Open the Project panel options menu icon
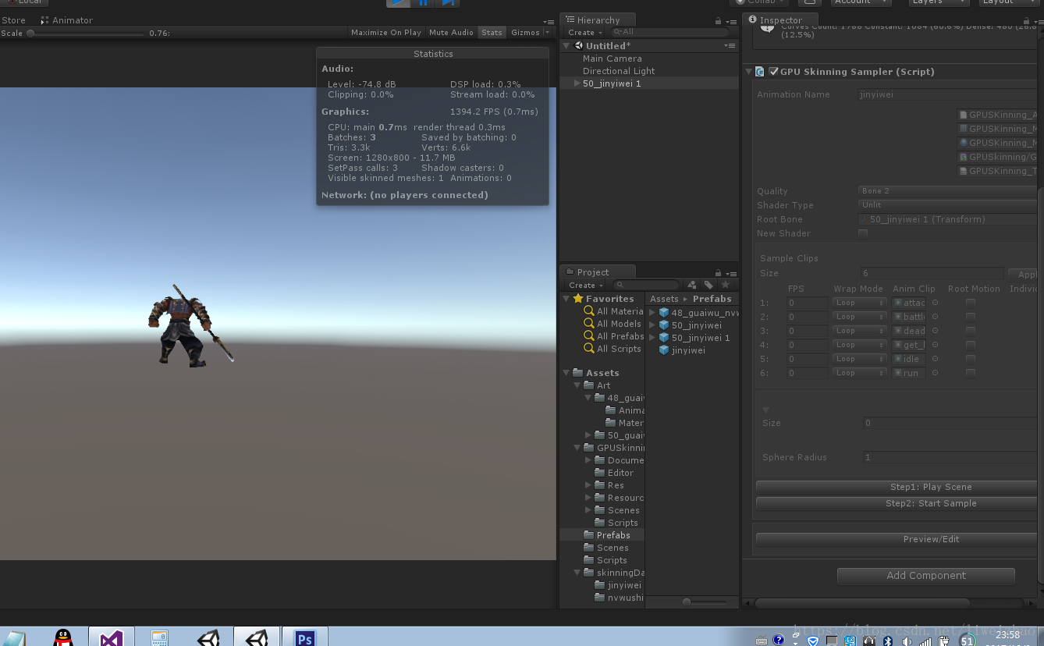This screenshot has height=646, width=1044. 730,273
